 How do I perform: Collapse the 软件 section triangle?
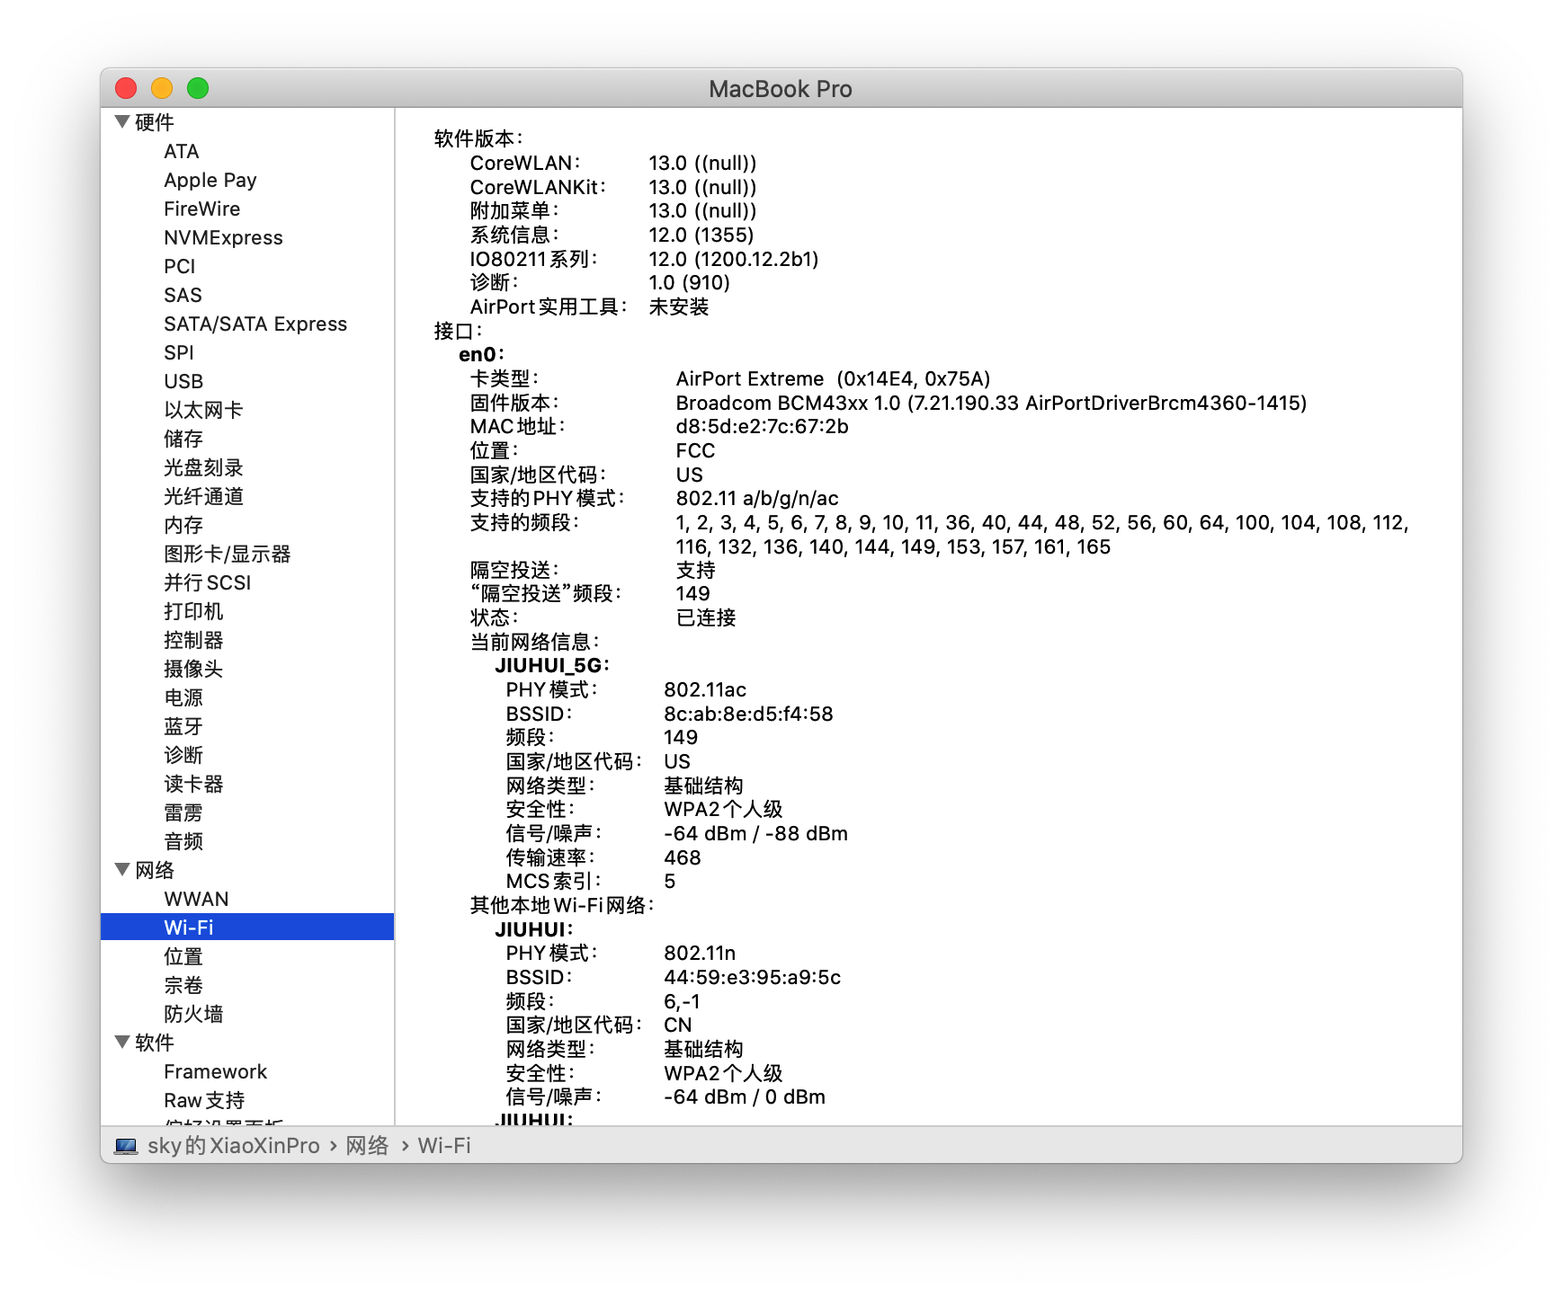[122, 1042]
